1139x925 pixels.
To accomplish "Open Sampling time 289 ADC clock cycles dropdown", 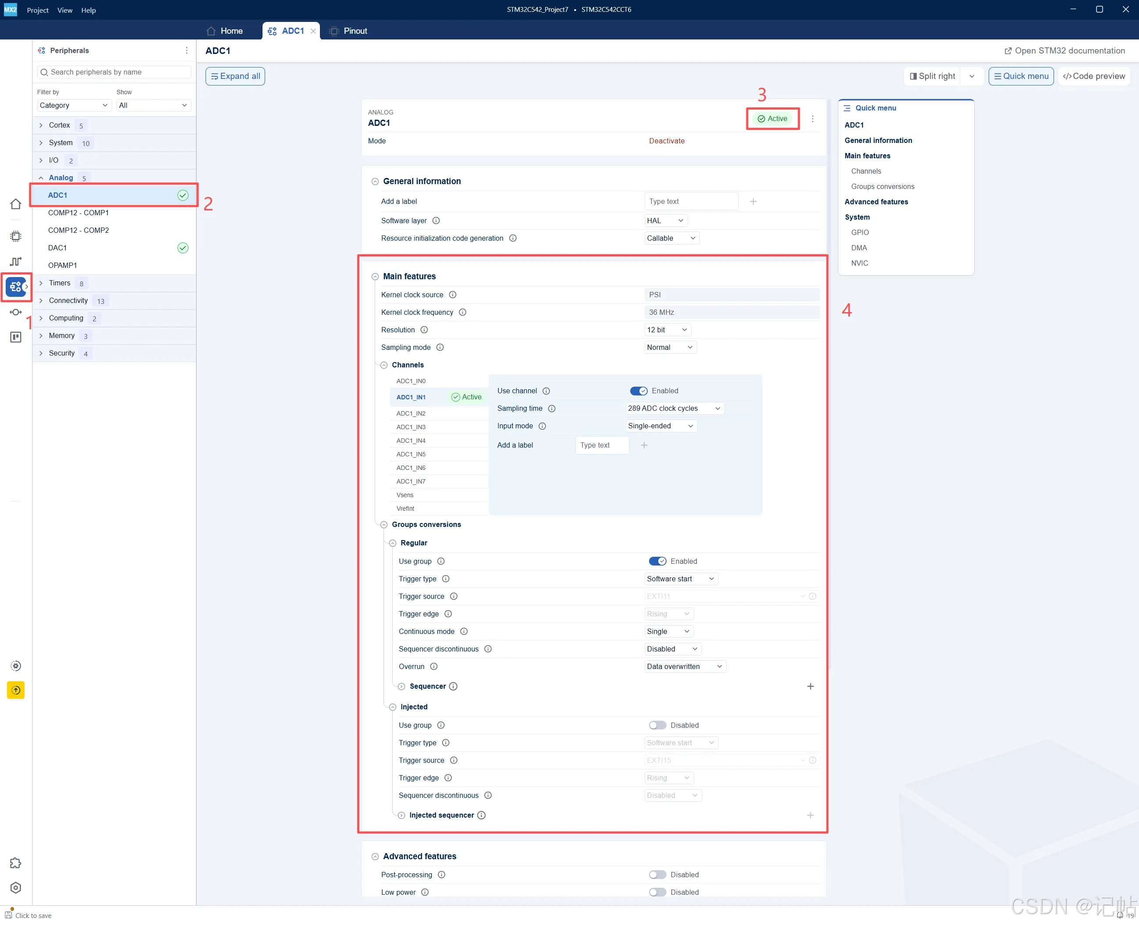I will [674, 409].
